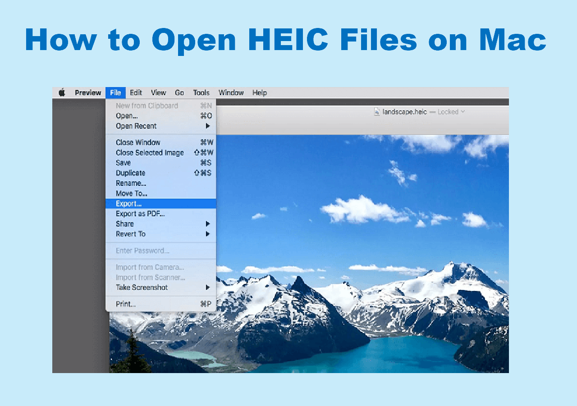Click the Help menu

(260, 93)
